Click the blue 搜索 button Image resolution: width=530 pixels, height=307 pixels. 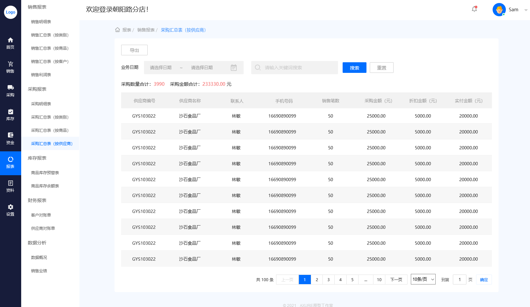[355, 68]
